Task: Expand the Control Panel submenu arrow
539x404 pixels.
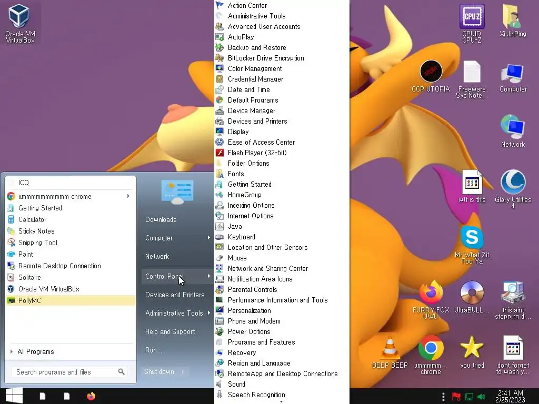Action: pyautogui.click(x=208, y=276)
